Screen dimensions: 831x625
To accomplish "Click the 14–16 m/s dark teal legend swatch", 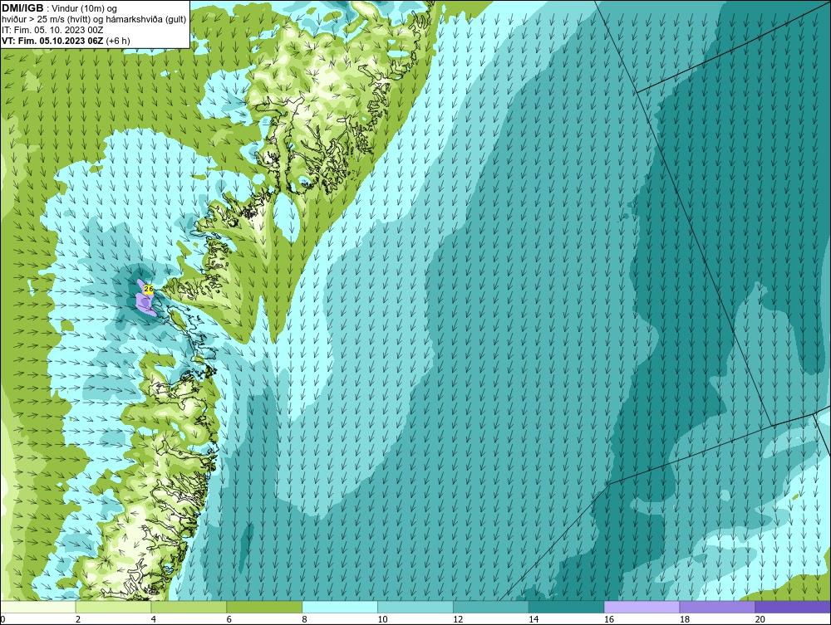I will point(567,607).
